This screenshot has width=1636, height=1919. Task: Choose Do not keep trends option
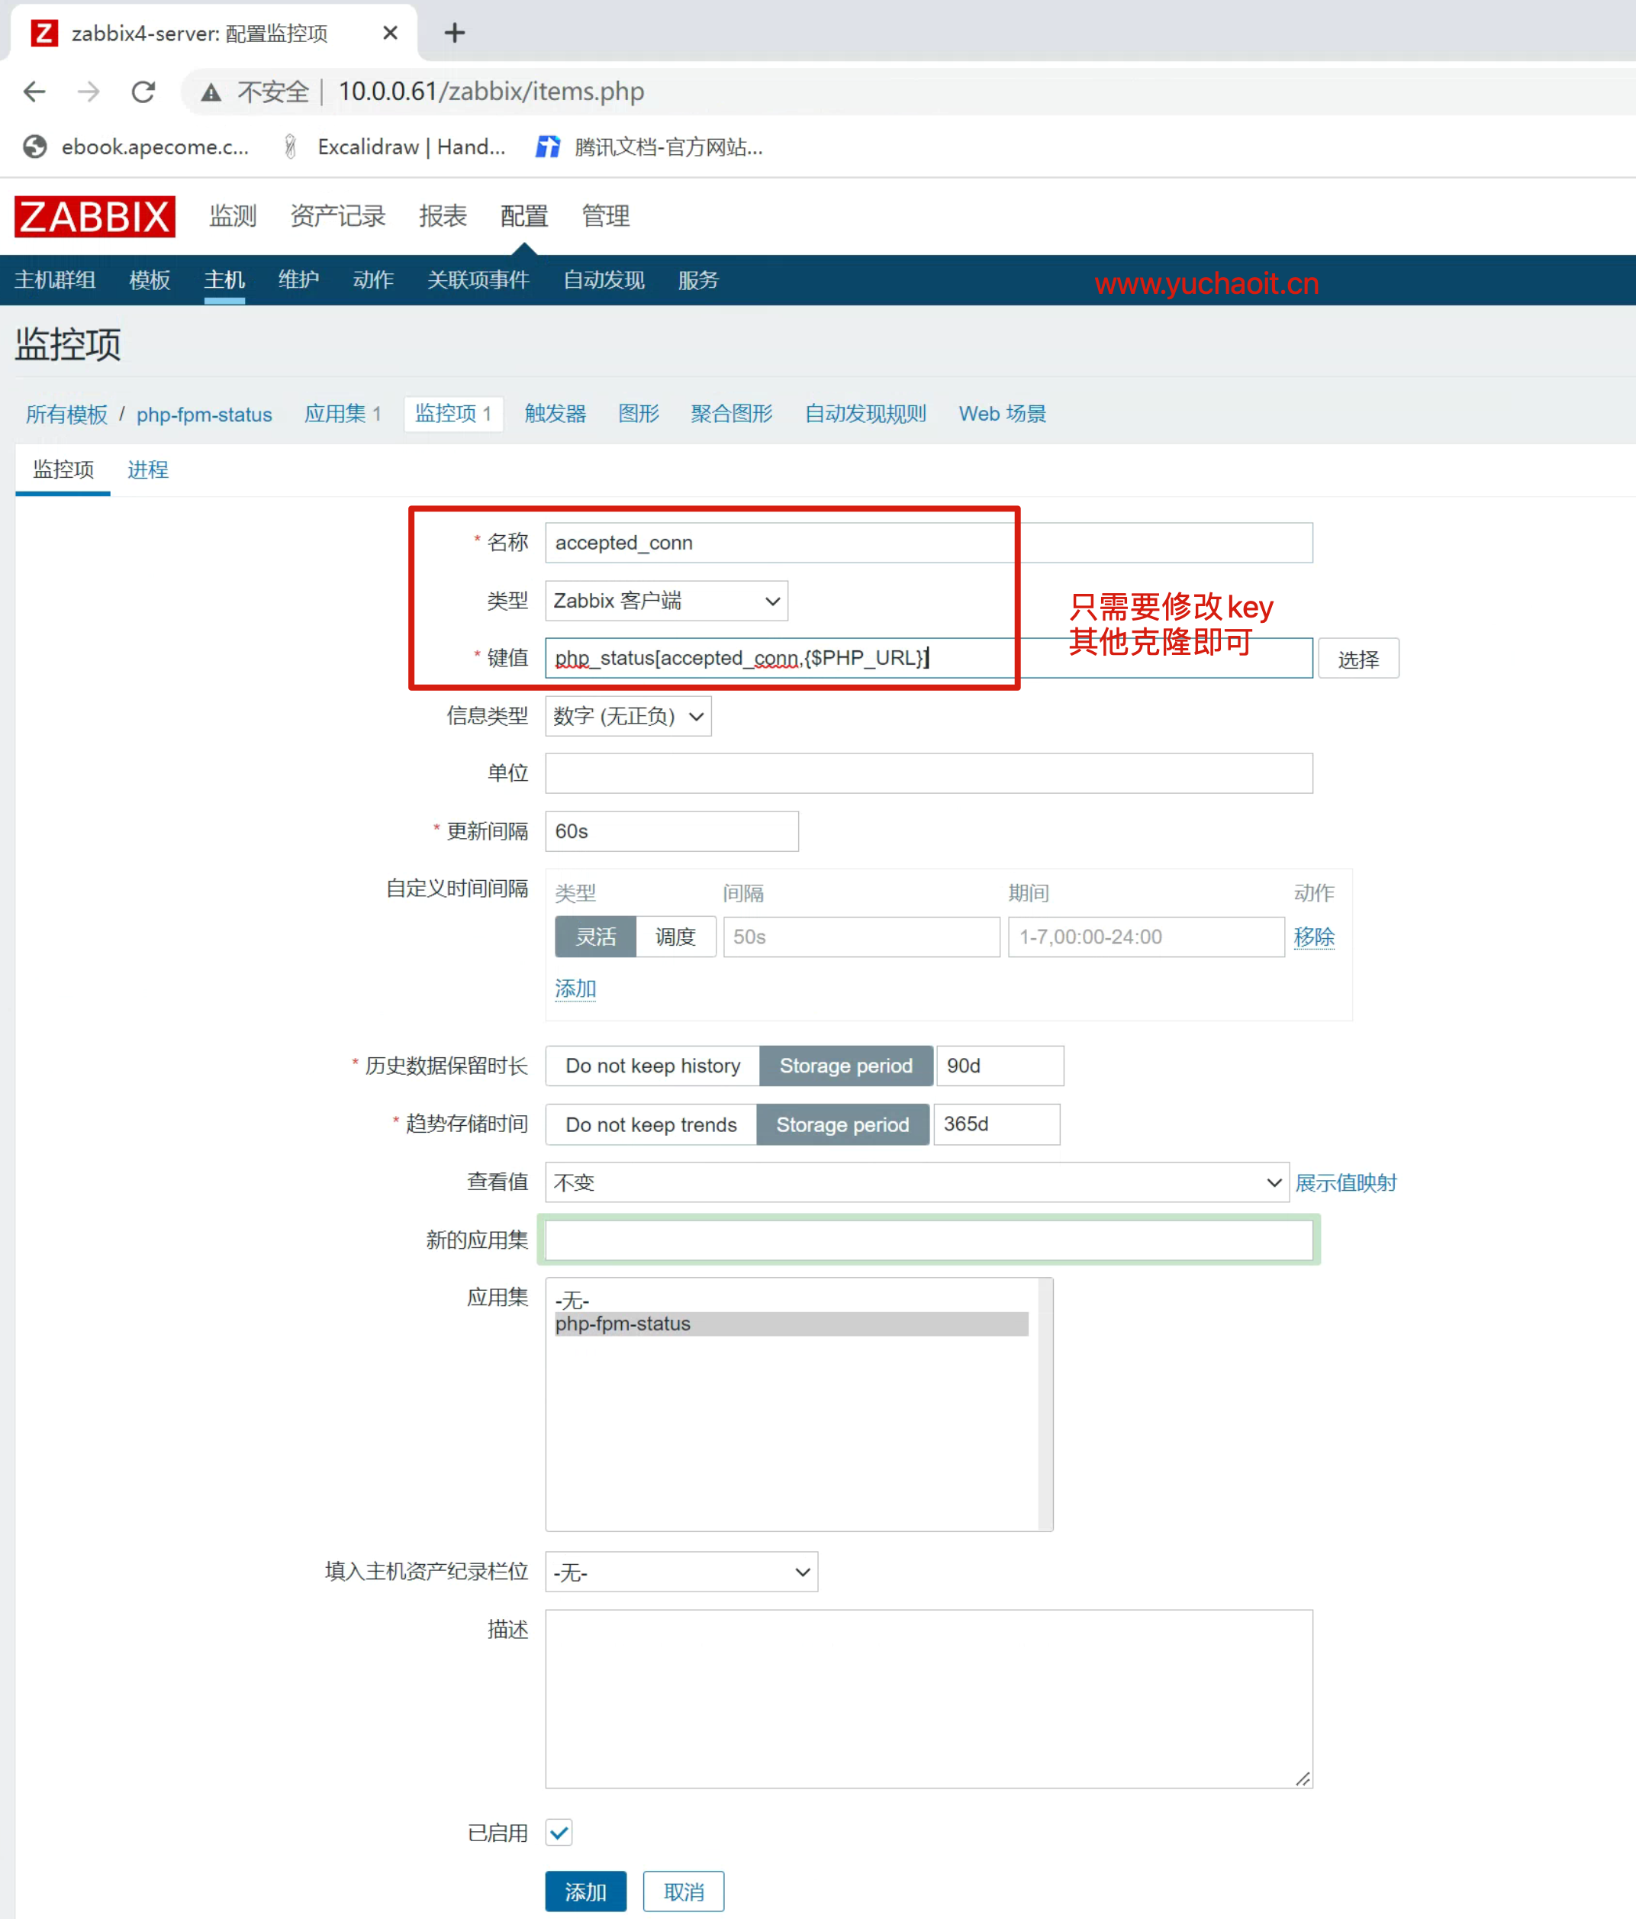[651, 1124]
